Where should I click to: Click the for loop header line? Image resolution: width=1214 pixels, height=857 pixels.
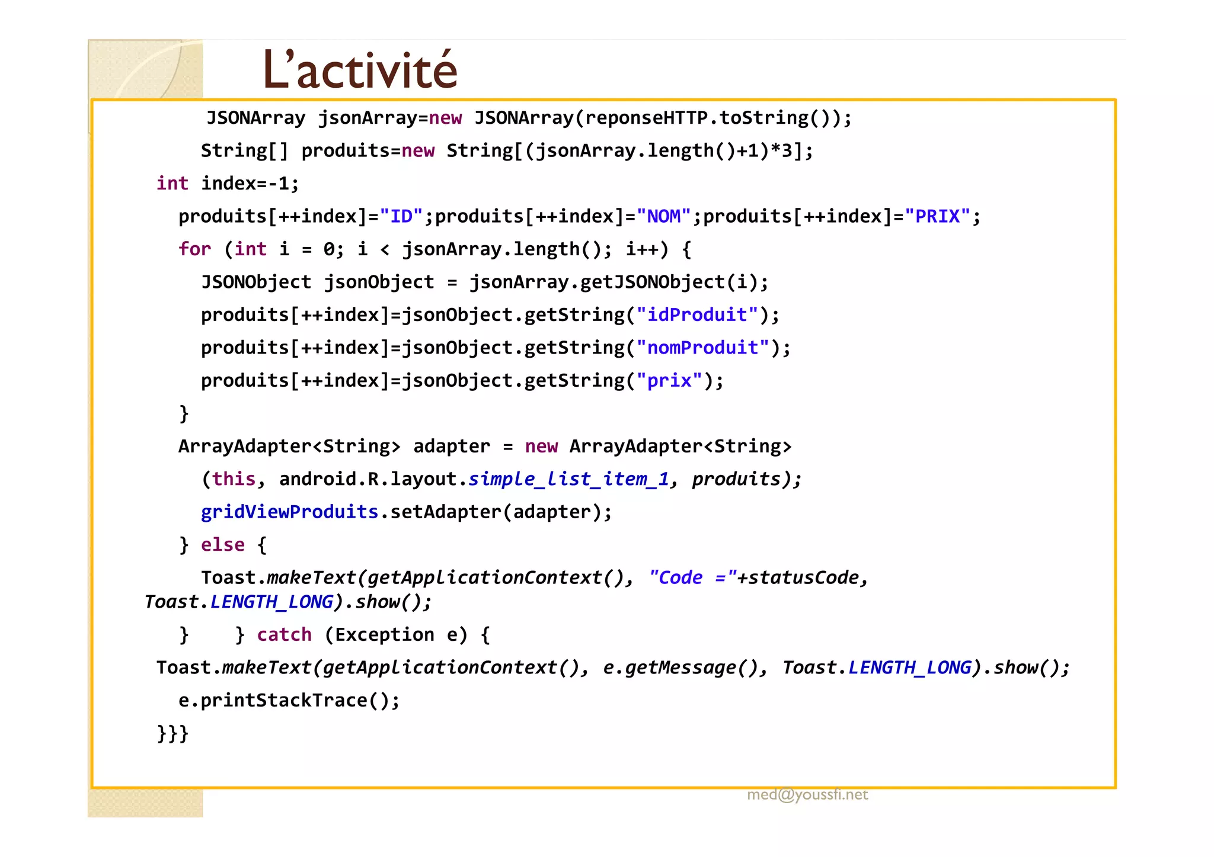pos(435,249)
